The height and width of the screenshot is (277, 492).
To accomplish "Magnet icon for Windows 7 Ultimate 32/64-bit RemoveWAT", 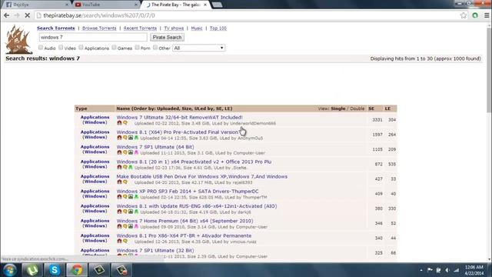I will click(x=119, y=123).
